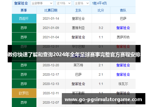Screen dimensions: 148x107
Task: Select the 西甲 cell in the 2020-12-13 row
Action: coord(24,84)
